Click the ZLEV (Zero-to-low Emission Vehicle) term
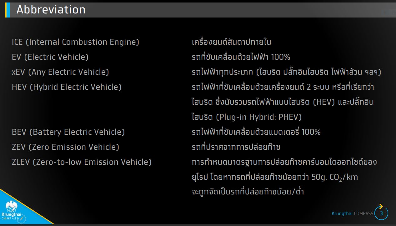 [x=82, y=162]
